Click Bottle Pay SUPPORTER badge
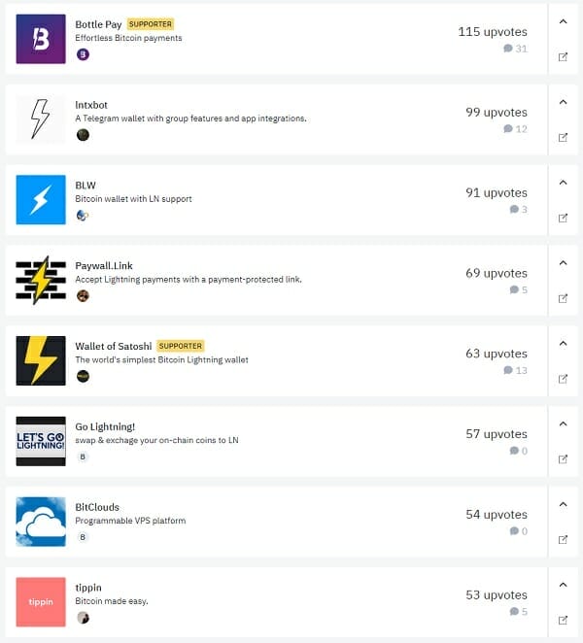This screenshot has width=583, height=643. [x=151, y=24]
